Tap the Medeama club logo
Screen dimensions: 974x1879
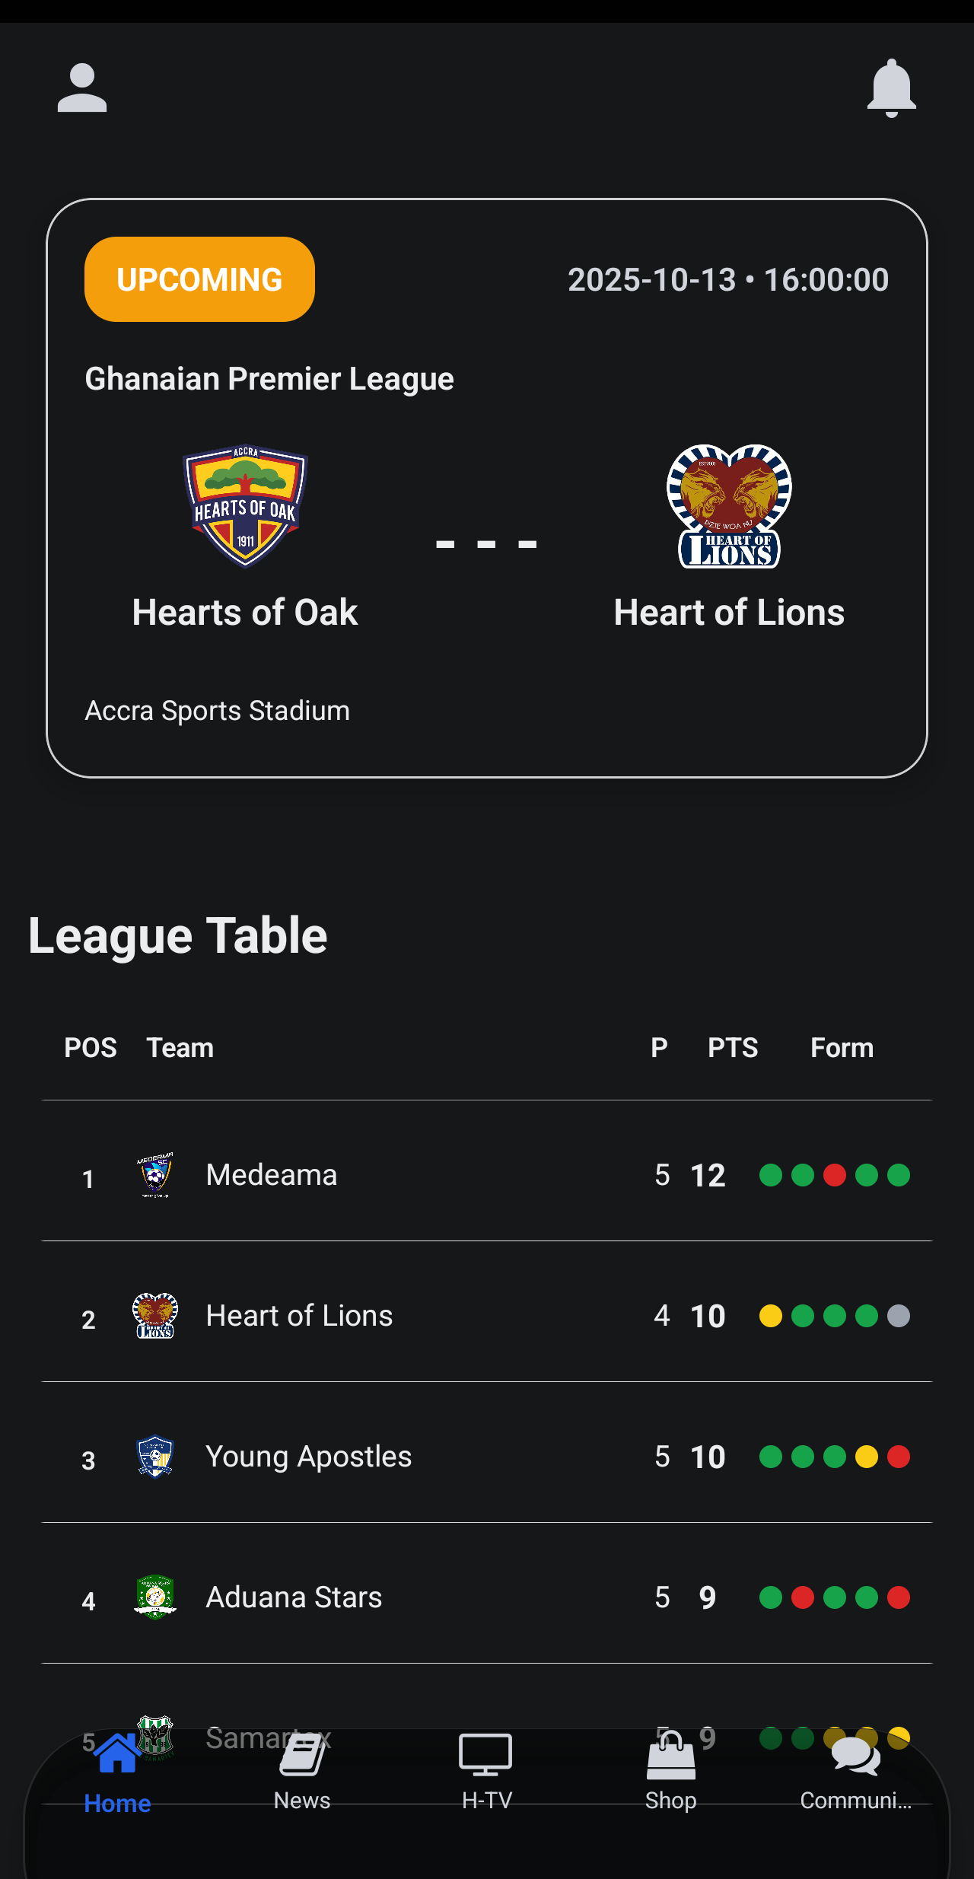155,1174
